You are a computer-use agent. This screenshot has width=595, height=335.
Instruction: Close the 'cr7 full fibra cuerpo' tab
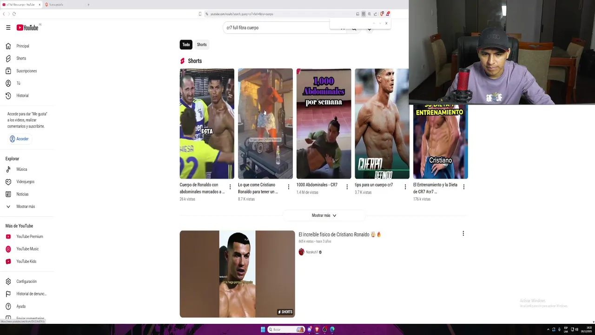tap(40, 5)
